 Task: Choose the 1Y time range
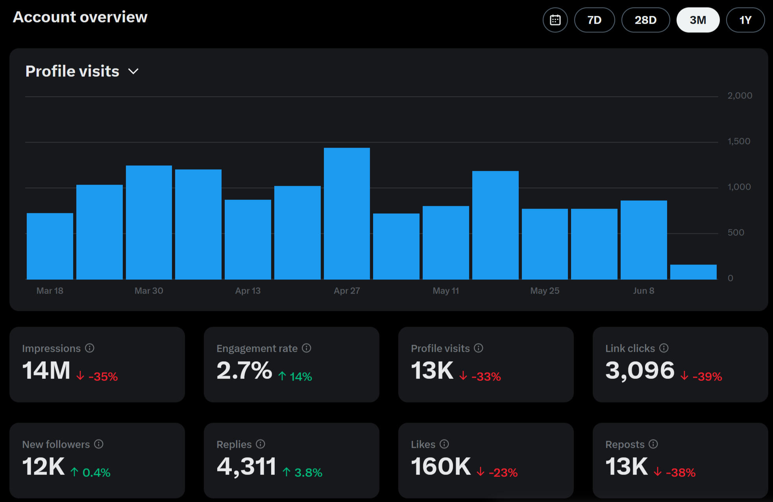tap(745, 20)
